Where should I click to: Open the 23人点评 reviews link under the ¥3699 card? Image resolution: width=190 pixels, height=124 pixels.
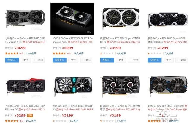(x=31, y=53)
